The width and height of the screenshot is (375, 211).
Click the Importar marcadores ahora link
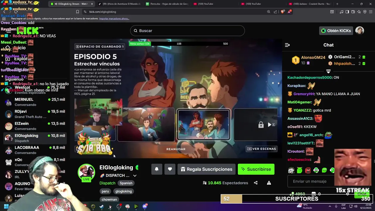coord(114,18)
